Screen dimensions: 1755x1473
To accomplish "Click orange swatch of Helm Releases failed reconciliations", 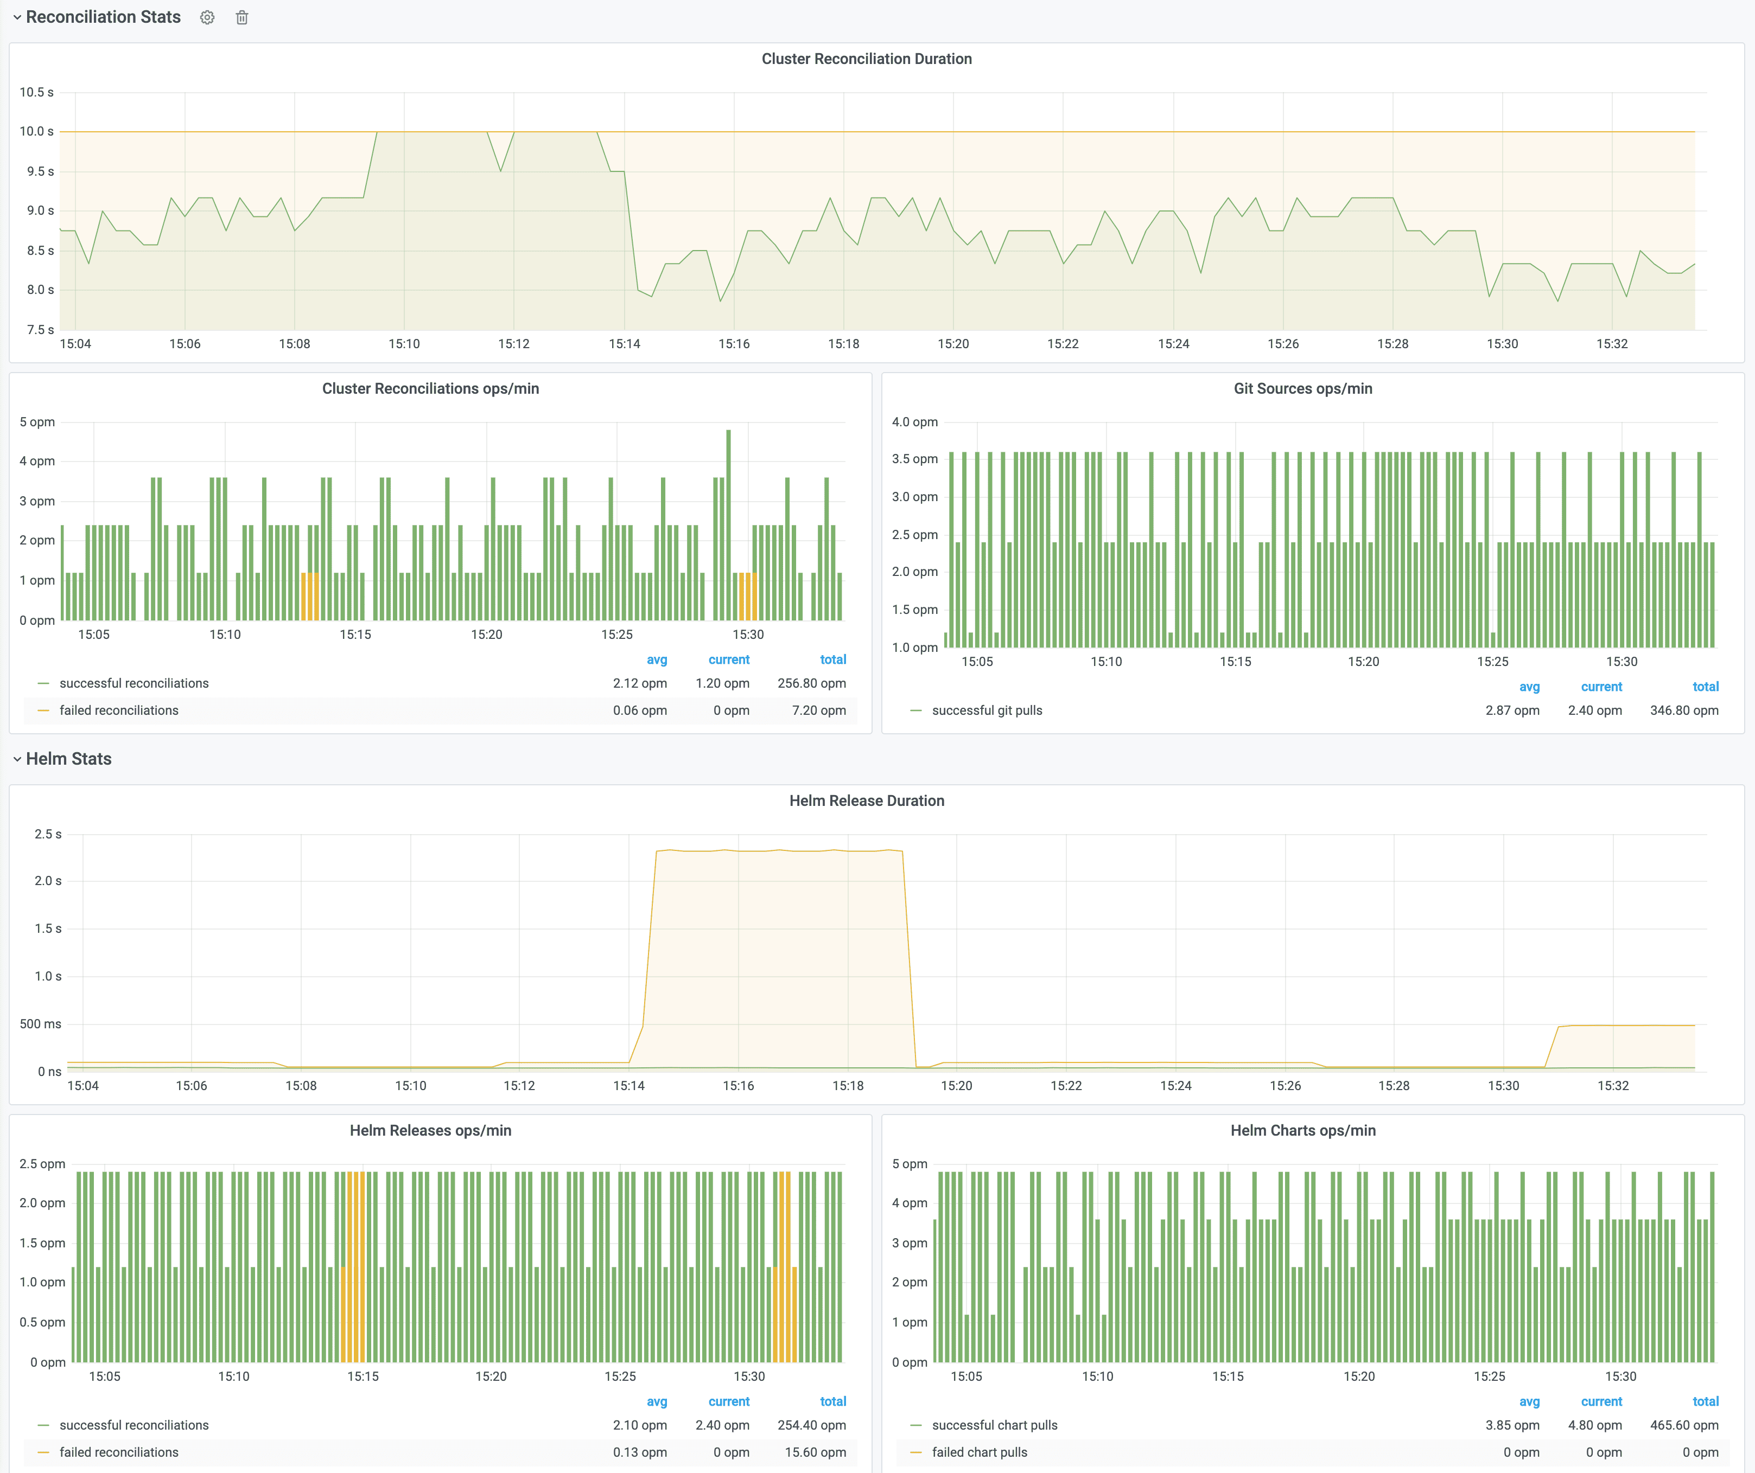I will (x=43, y=1452).
